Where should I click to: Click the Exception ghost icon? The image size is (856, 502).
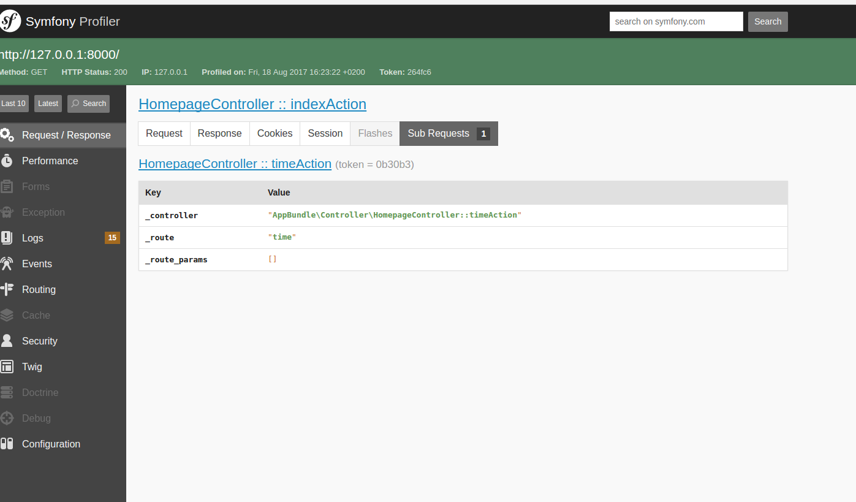tap(7, 212)
